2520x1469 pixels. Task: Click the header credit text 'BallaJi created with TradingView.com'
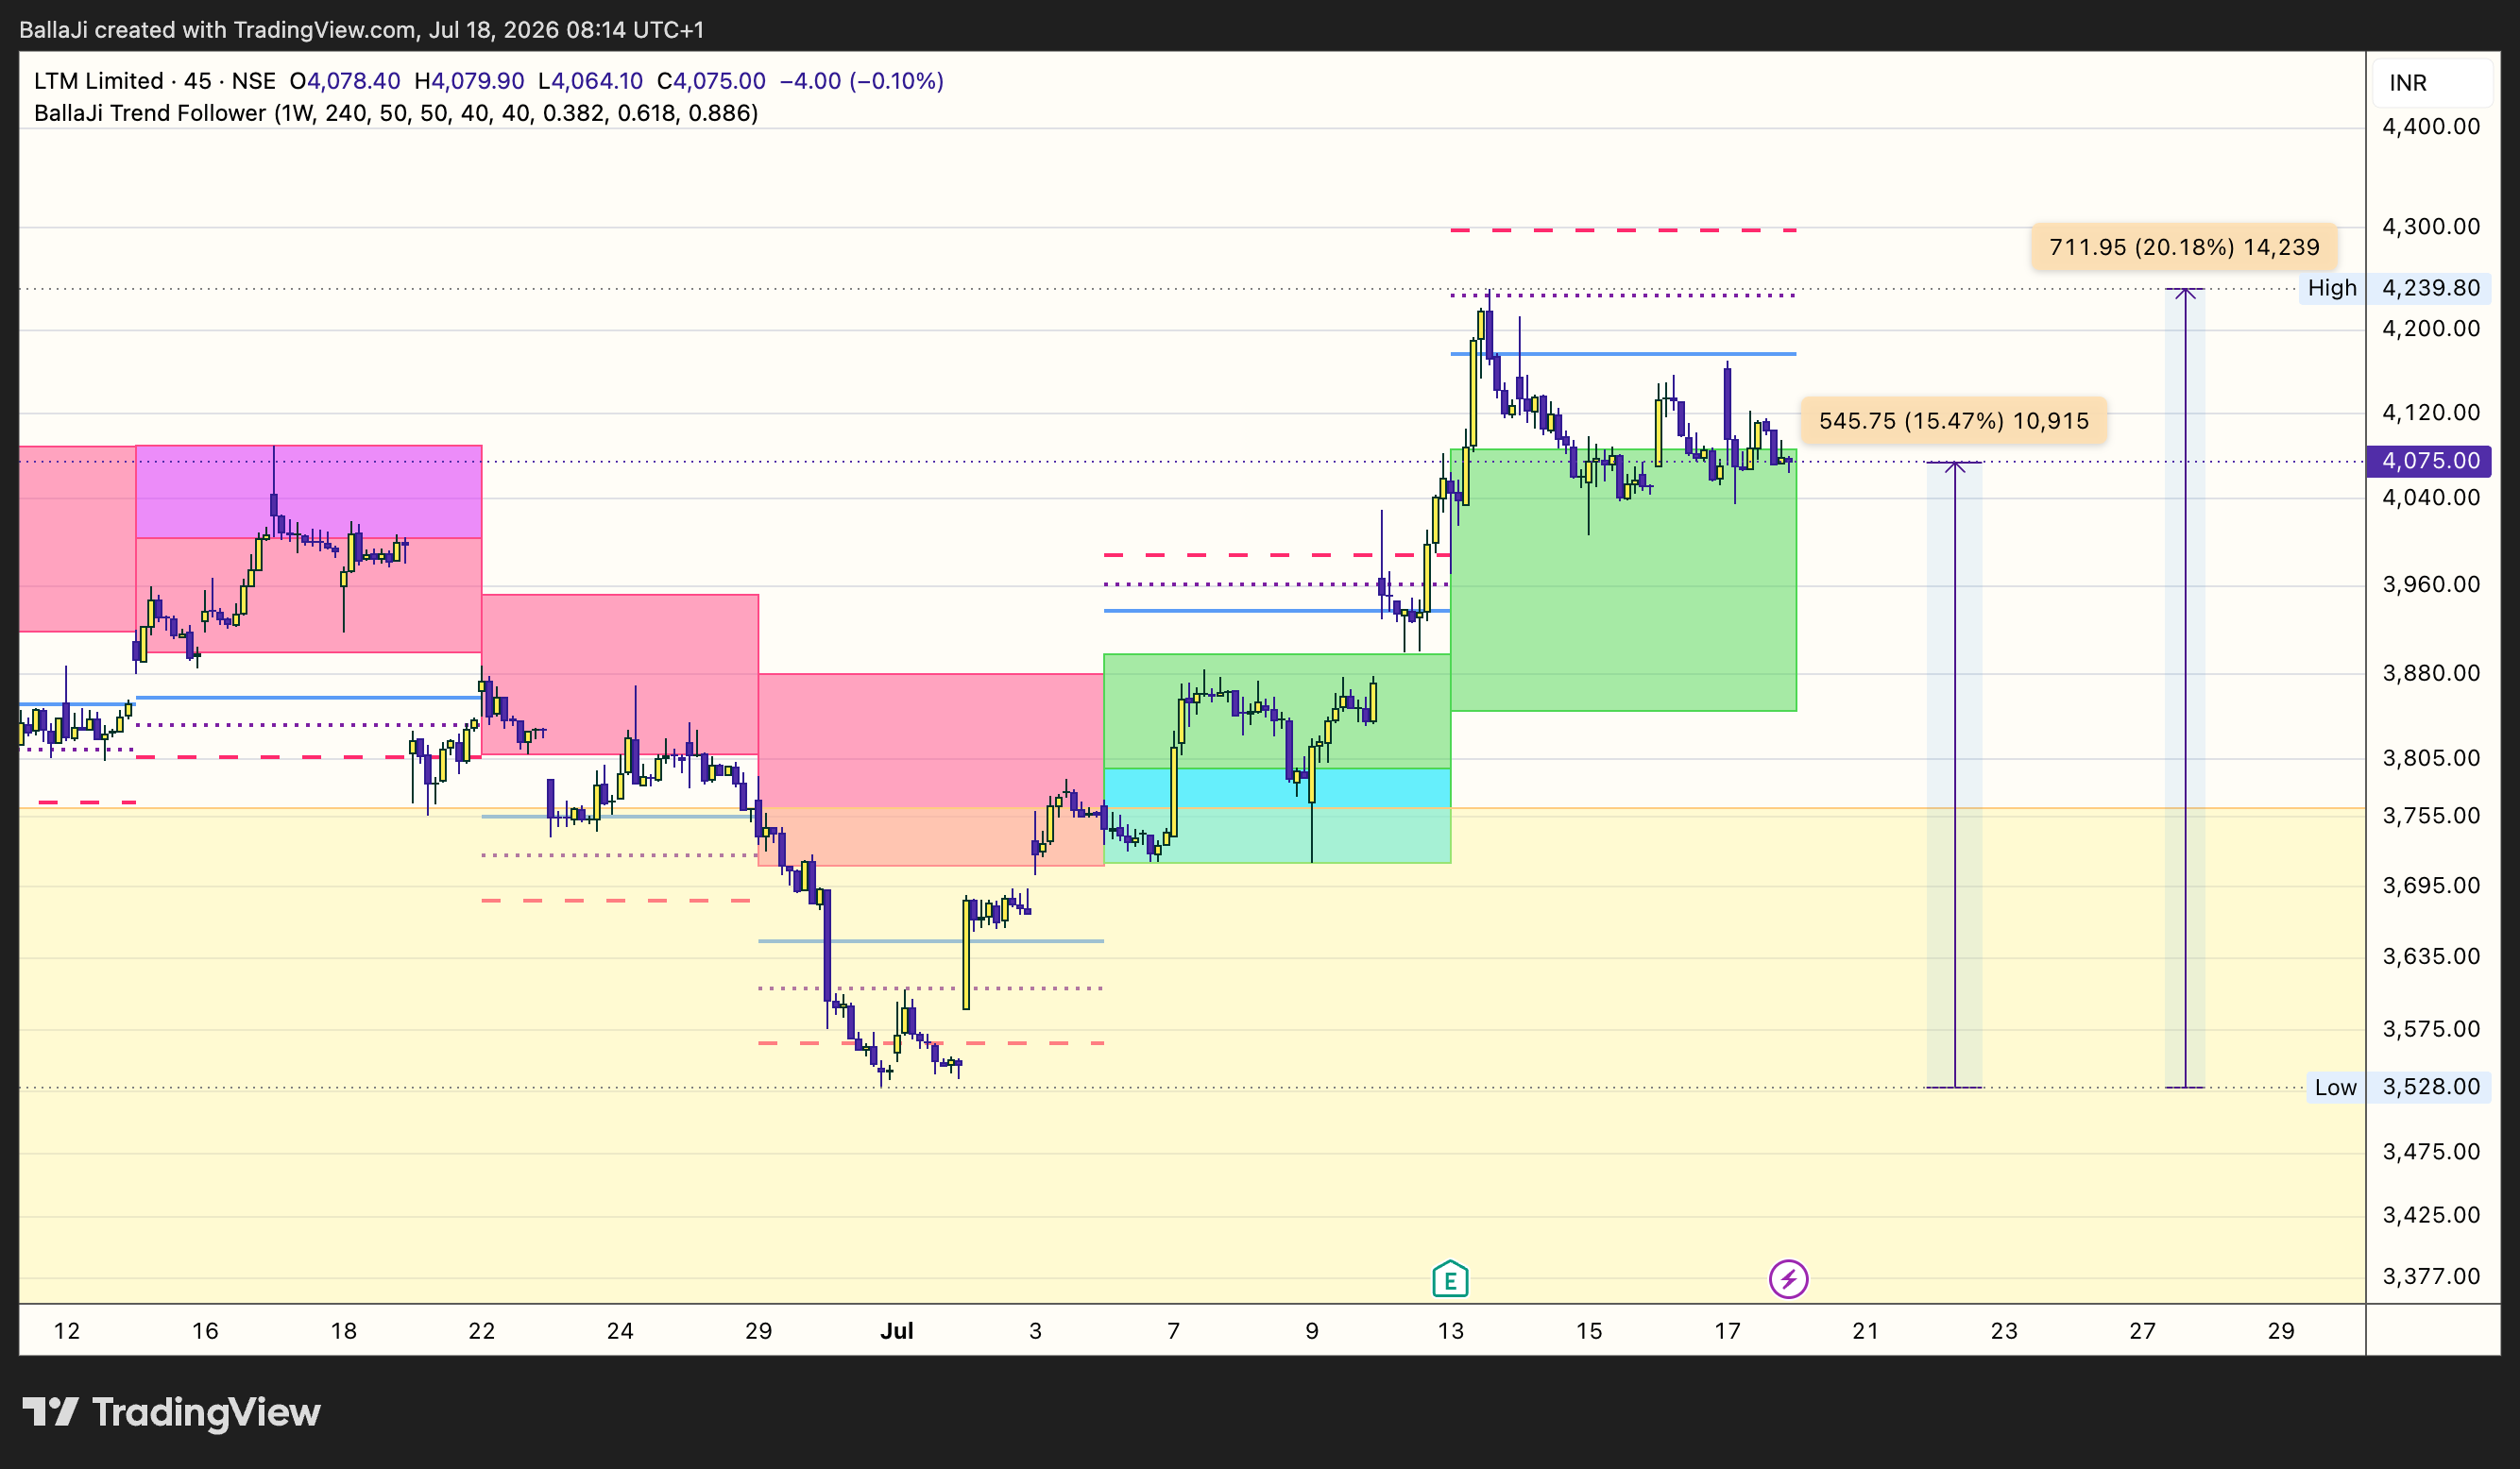click(218, 30)
